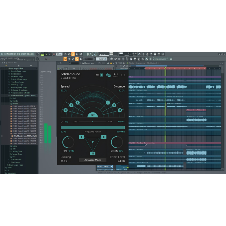The image size is (226, 226).
Task: Click the circular power-style icon in the top toolbar
Action: [139, 54]
